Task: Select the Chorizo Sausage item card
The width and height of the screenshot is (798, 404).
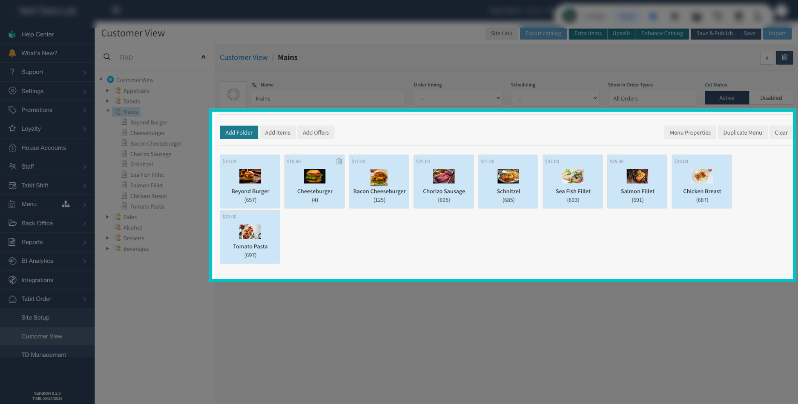Action: [444, 181]
